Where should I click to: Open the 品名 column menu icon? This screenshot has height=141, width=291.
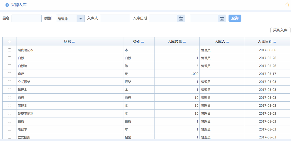(73, 42)
